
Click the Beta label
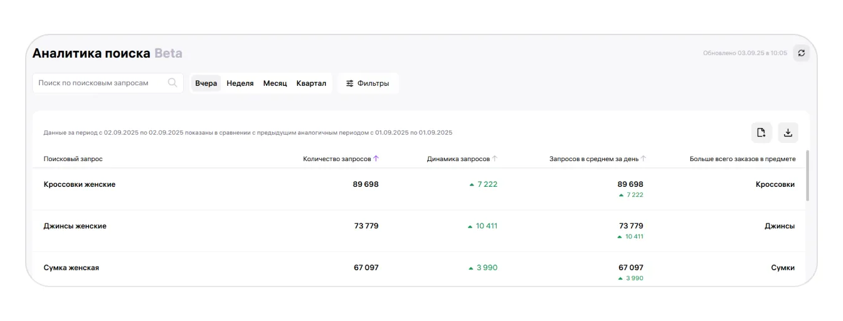click(x=168, y=53)
